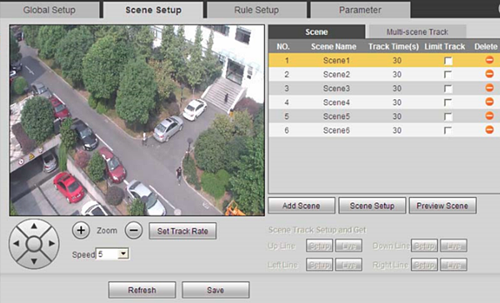Click the delete icon for Scene6
The height and width of the screenshot is (303, 500).
click(x=489, y=130)
